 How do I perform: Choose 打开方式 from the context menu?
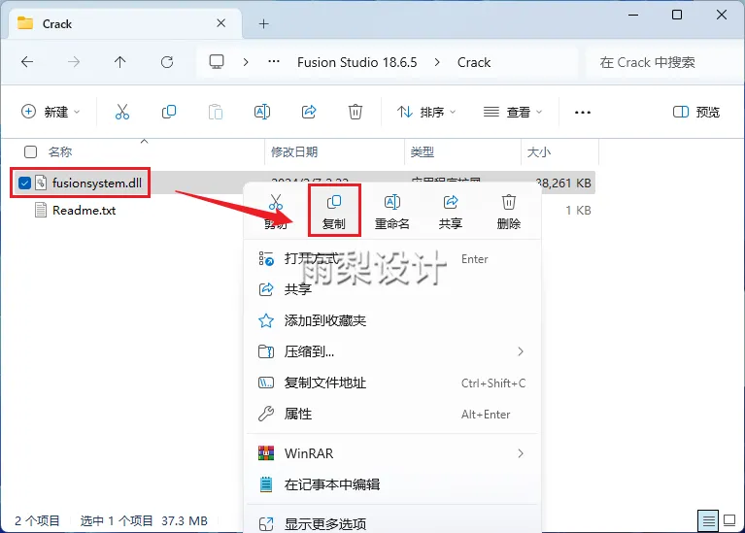coord(392,259)
